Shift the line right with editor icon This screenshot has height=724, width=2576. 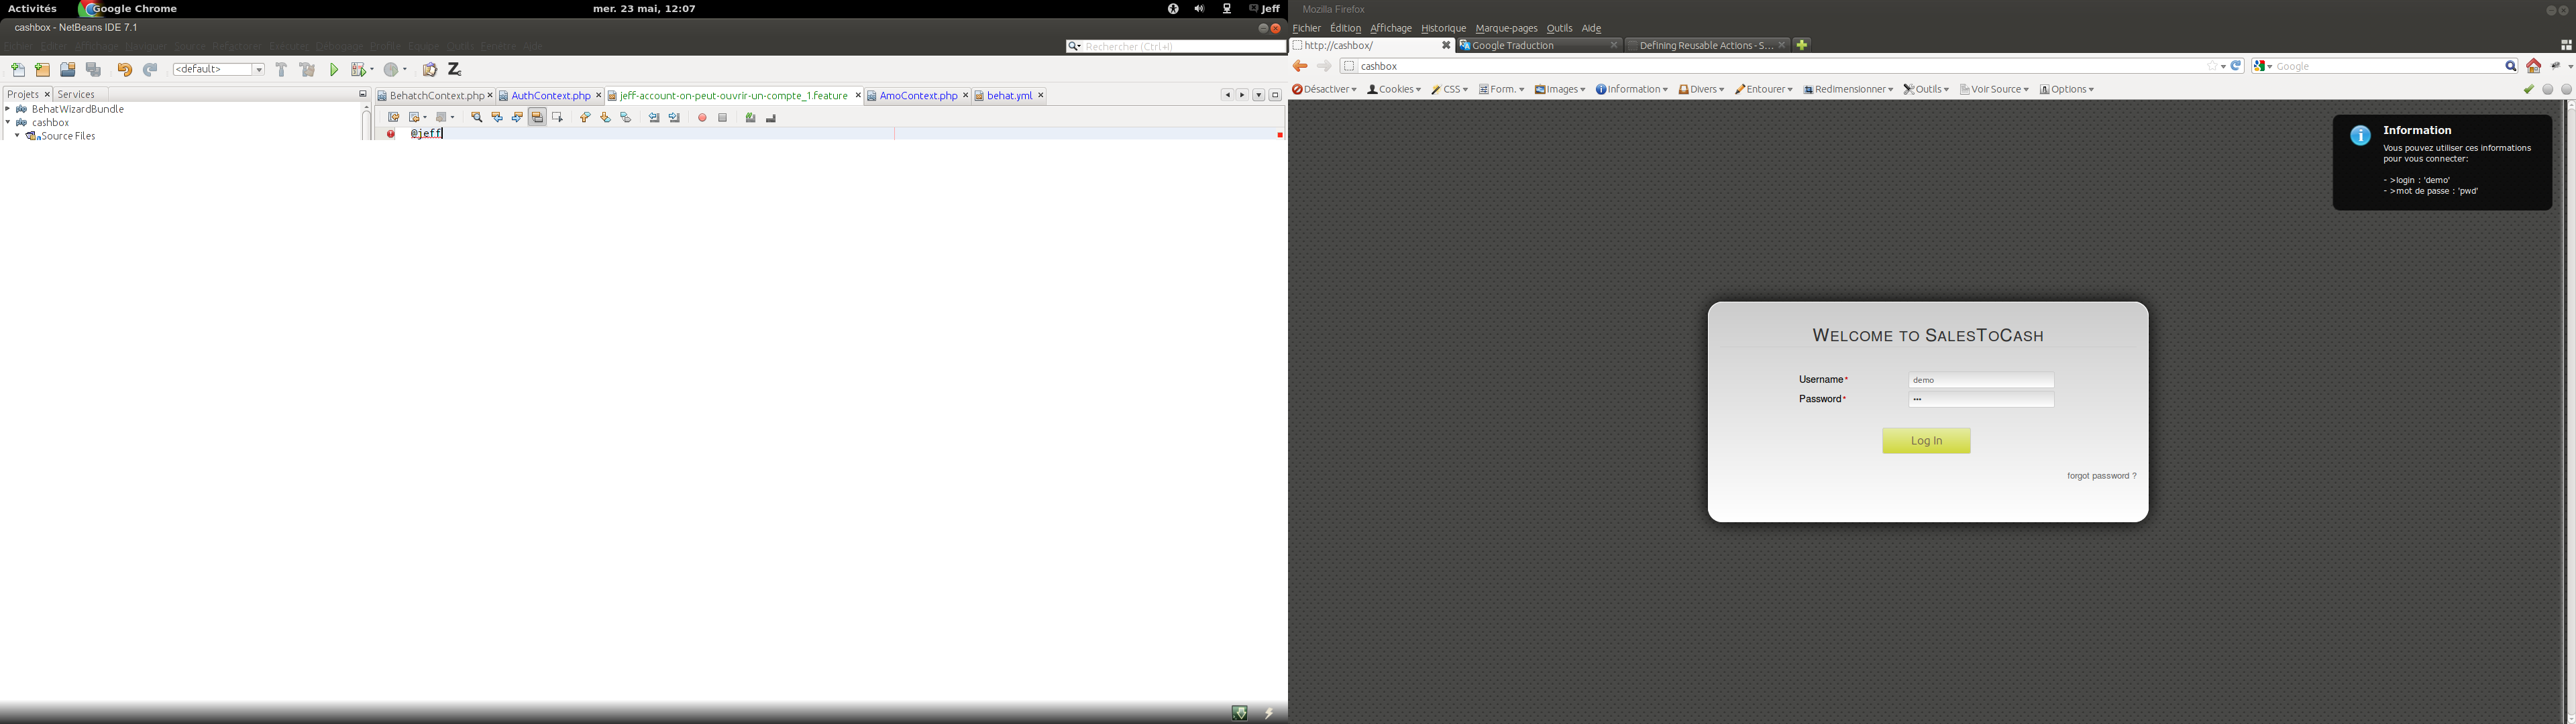[x=675, y=118]
